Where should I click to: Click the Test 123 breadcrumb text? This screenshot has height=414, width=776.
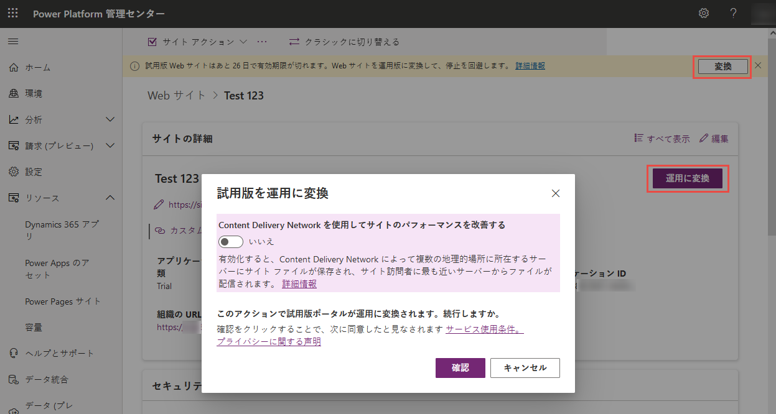point(244,95)
